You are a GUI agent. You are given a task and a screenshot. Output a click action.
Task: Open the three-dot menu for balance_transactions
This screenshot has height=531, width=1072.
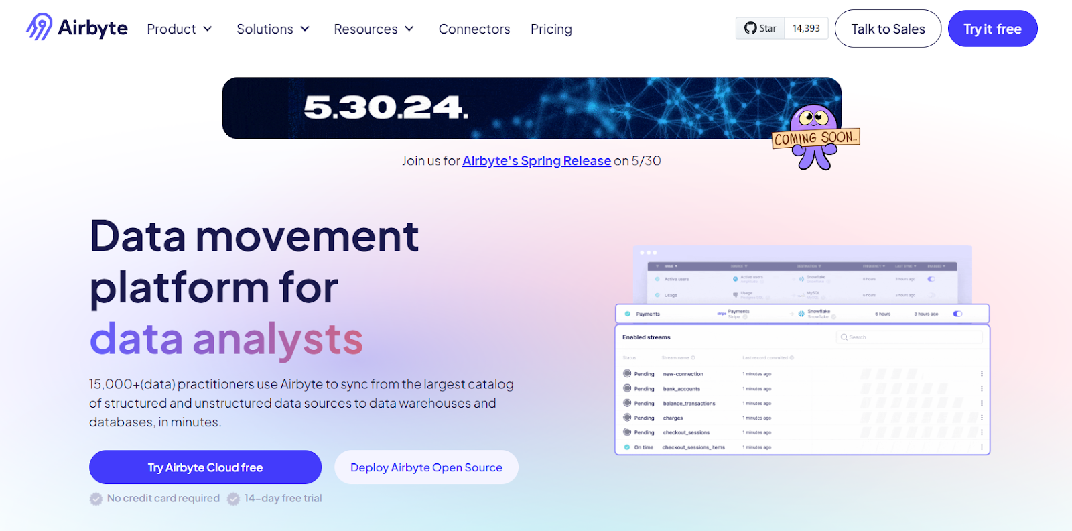[982, 403]
